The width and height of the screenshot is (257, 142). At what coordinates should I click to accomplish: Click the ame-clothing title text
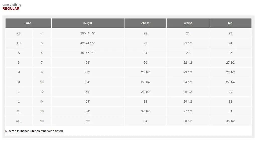click(12, 4)
